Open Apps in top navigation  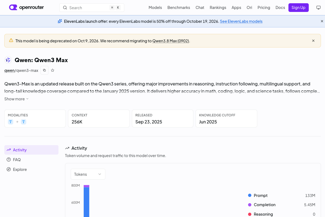236,8
